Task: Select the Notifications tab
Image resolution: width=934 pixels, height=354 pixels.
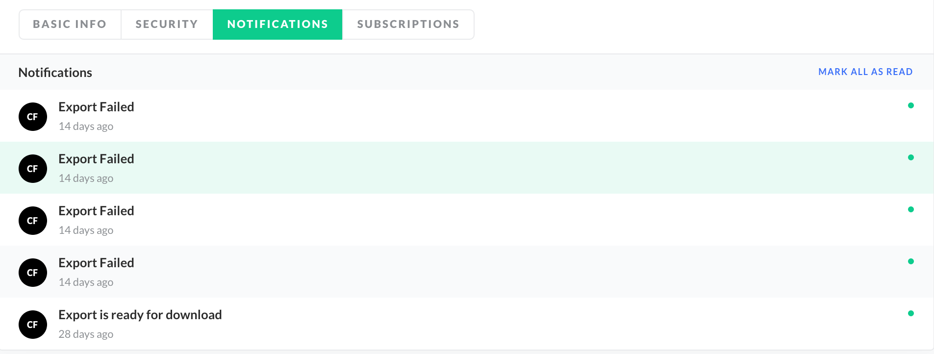Action: click(x=278, y=25)
